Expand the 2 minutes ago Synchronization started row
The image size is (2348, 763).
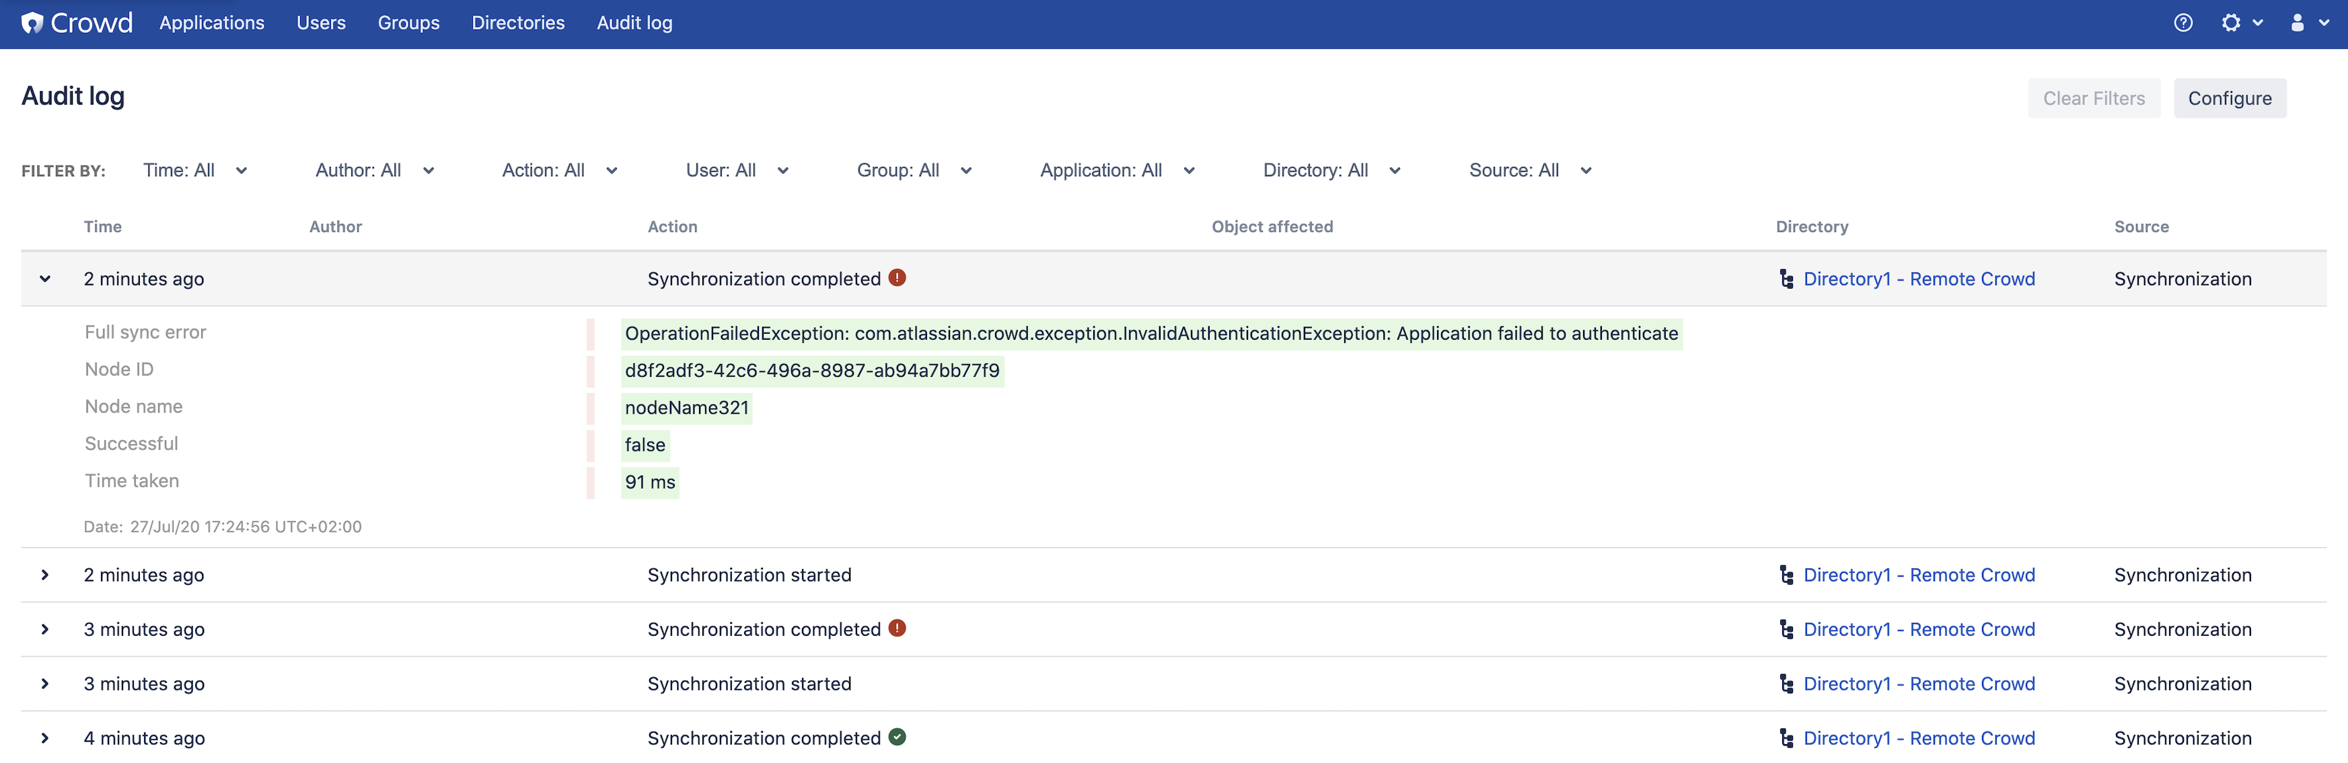(x=44, y=575)
